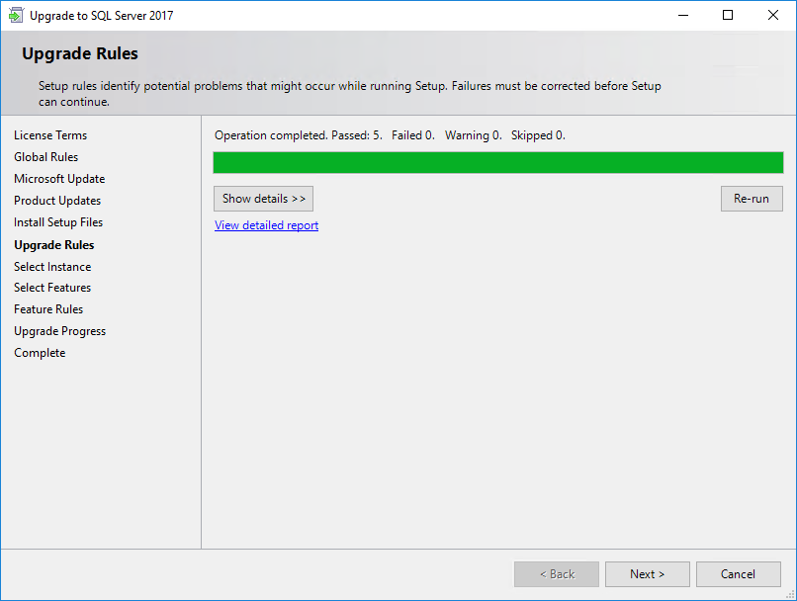Viewport: 797px width, 601px height.
Task: Select Install Setup Files step
Action: (58, 222)
